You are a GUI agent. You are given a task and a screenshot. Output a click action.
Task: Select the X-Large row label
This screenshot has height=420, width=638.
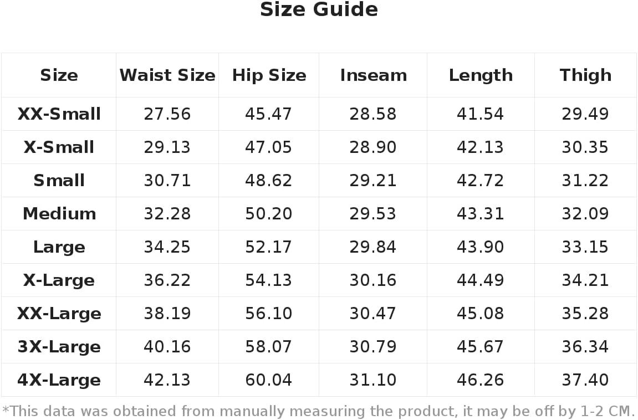pos(59,280)
